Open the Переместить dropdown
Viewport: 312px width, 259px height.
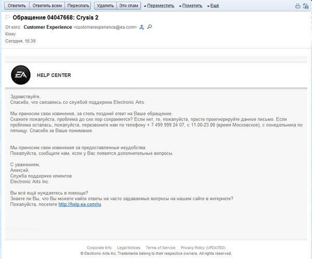pyautogui.click(x=159, y=6)
